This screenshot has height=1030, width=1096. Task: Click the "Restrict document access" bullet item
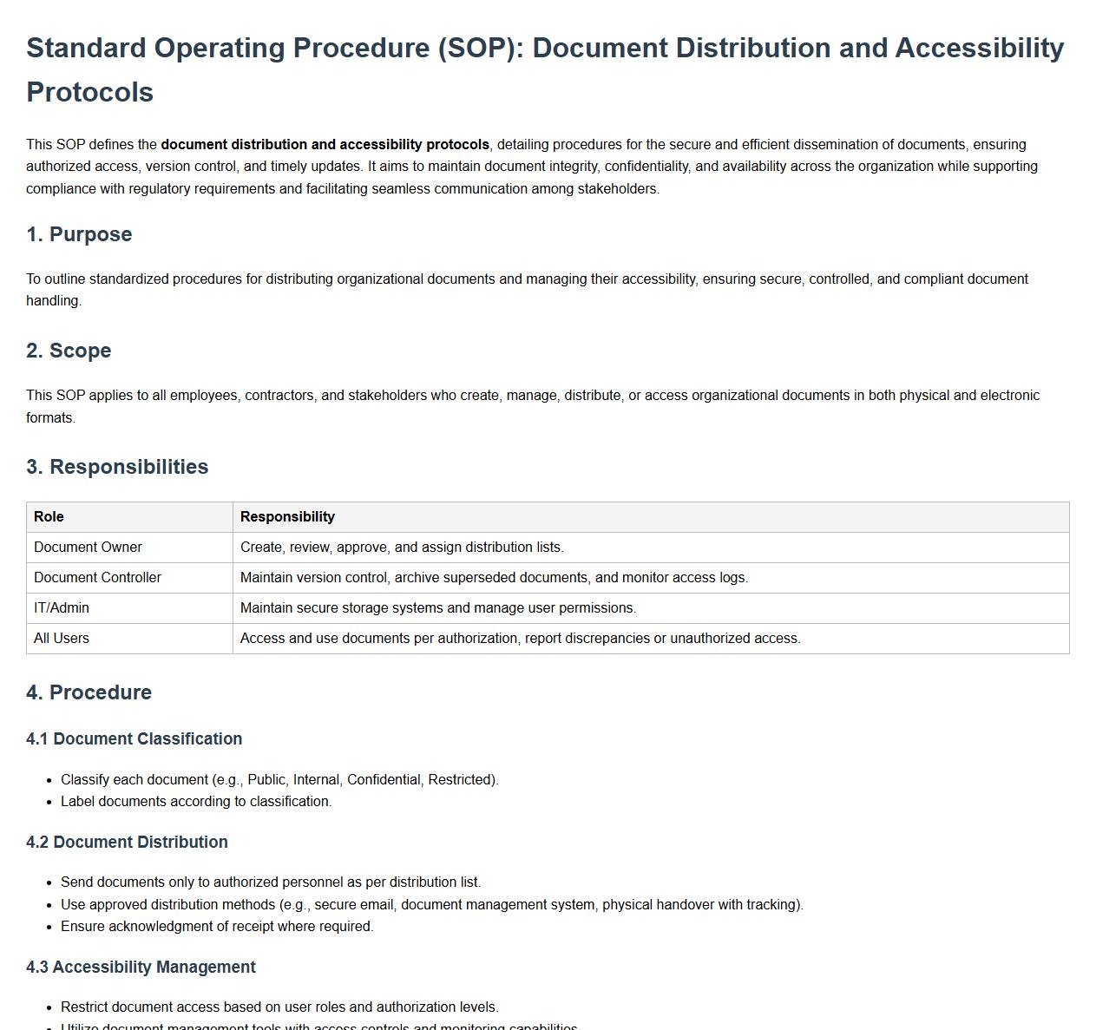pyautogui.click(x=279, y=1007)
